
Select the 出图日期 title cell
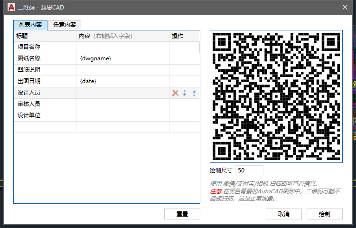pos(45,81)
